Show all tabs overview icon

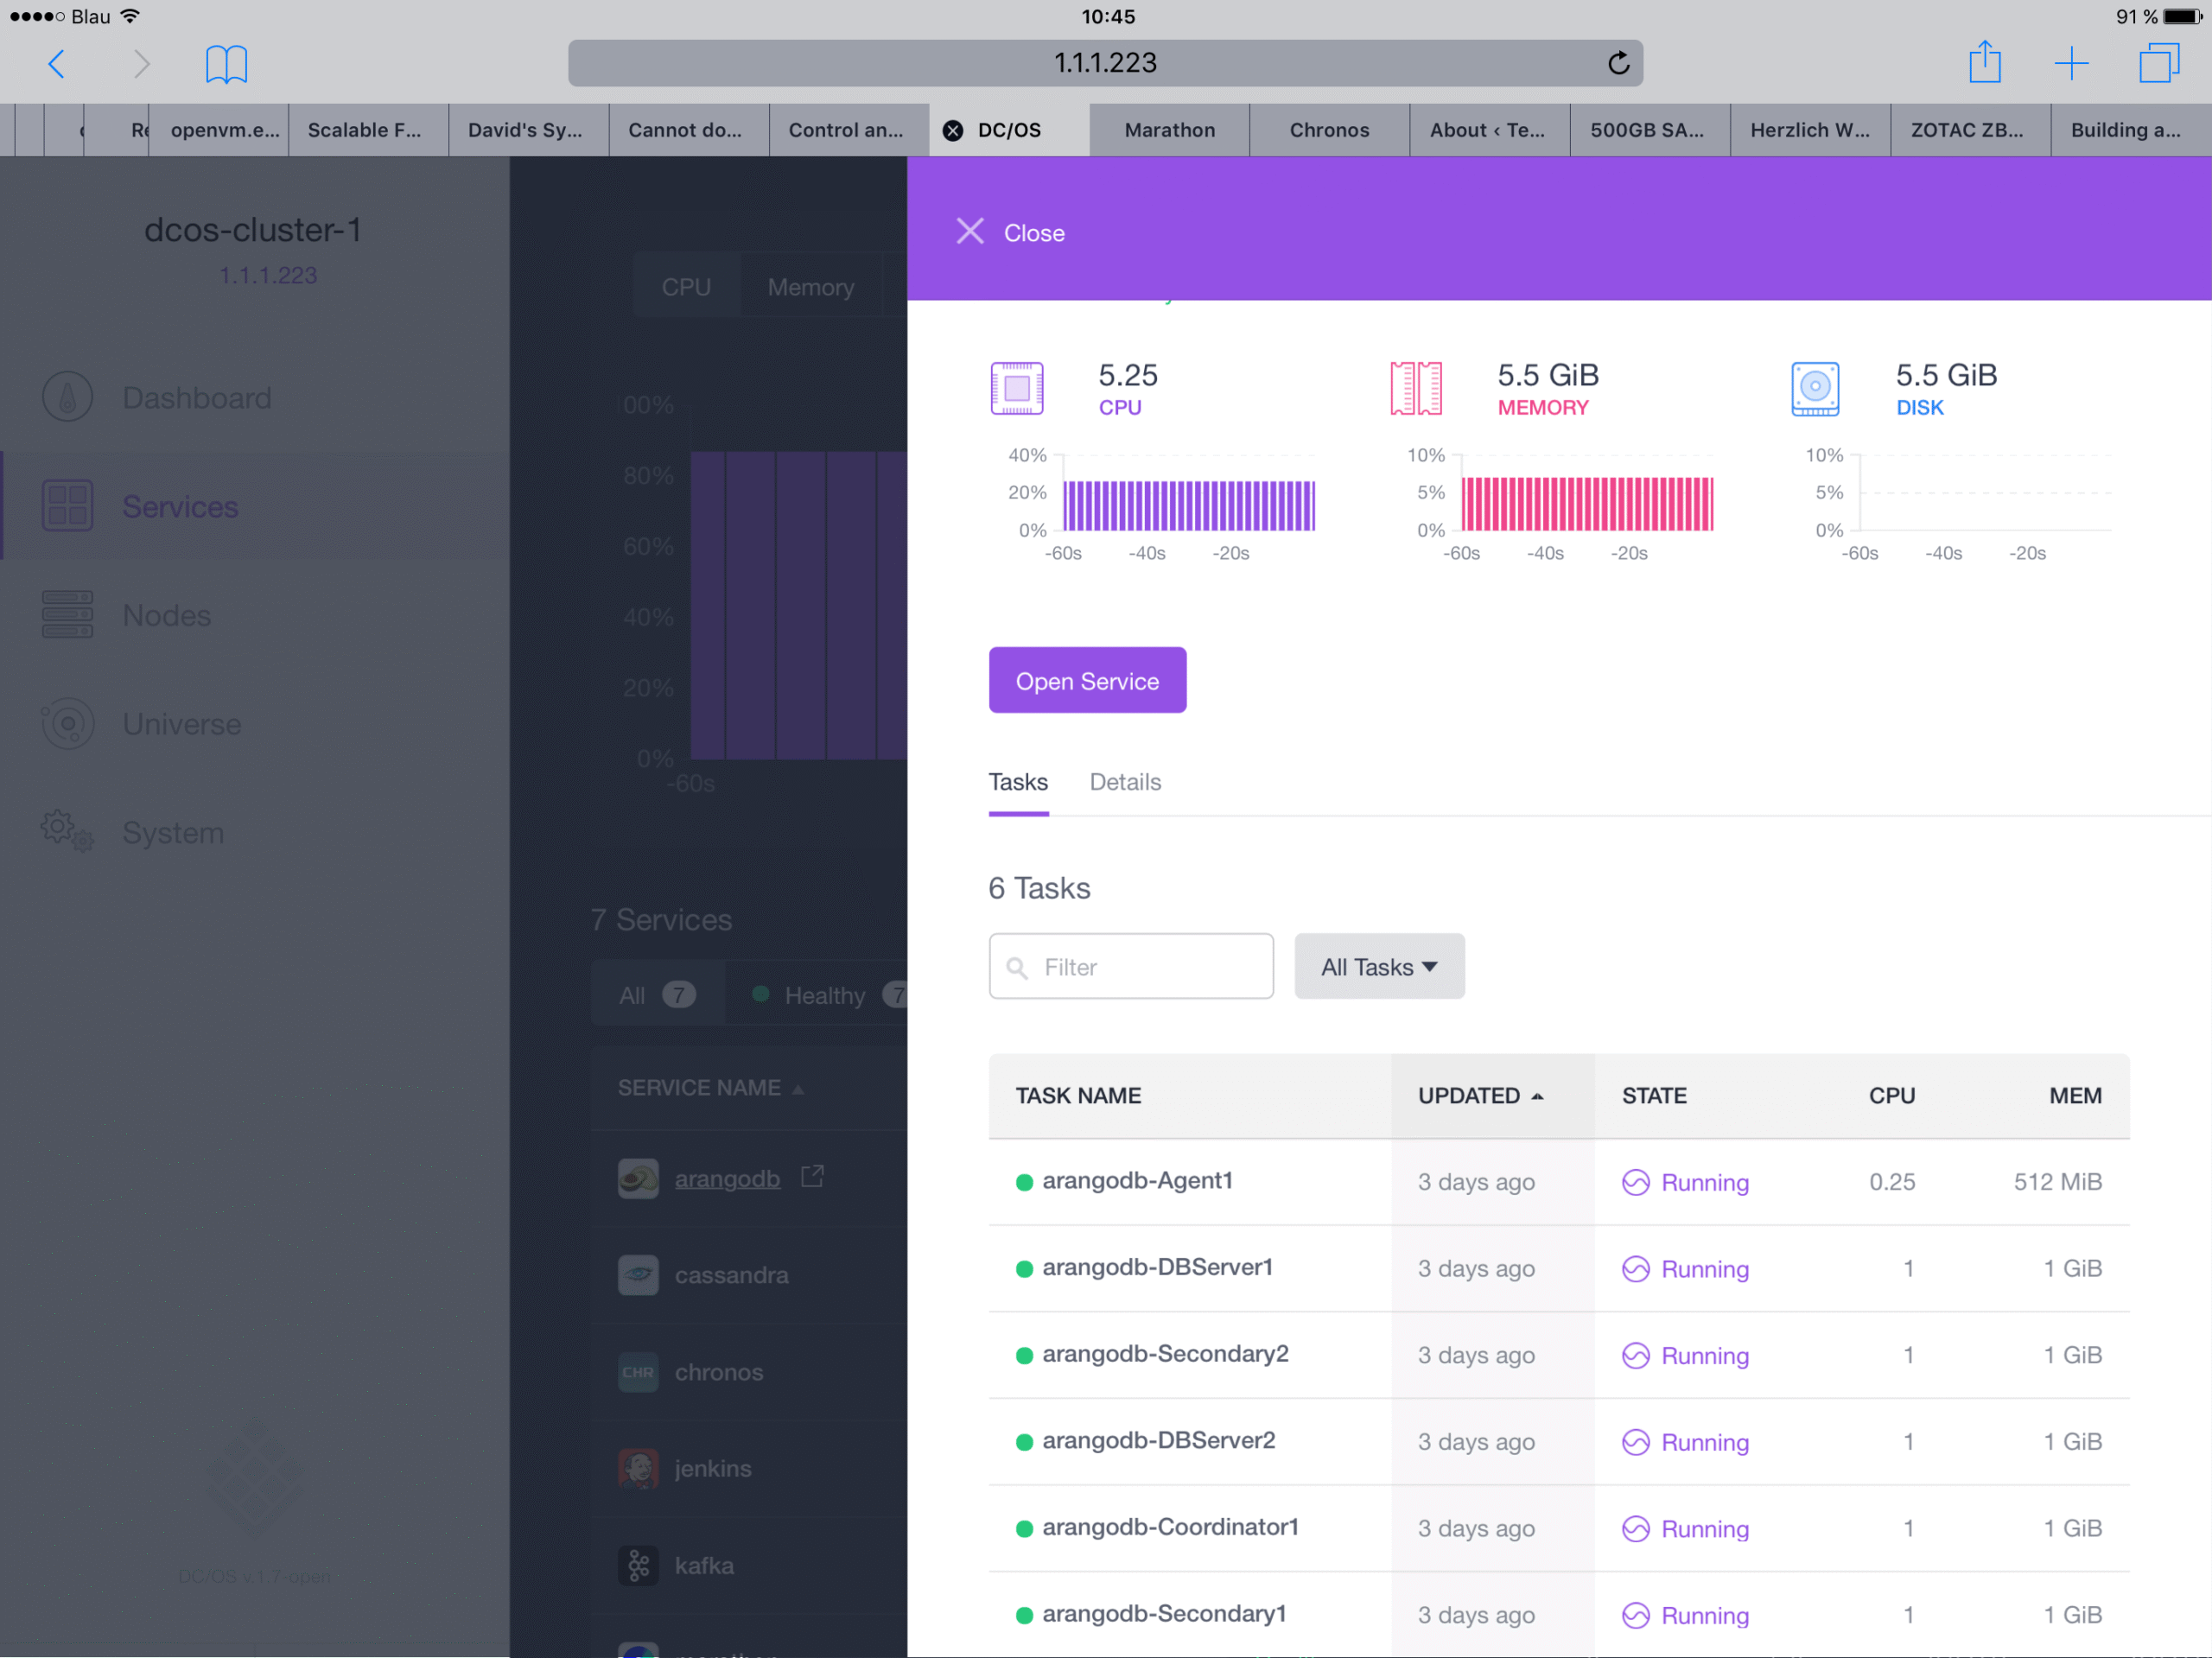point(2159,63)
